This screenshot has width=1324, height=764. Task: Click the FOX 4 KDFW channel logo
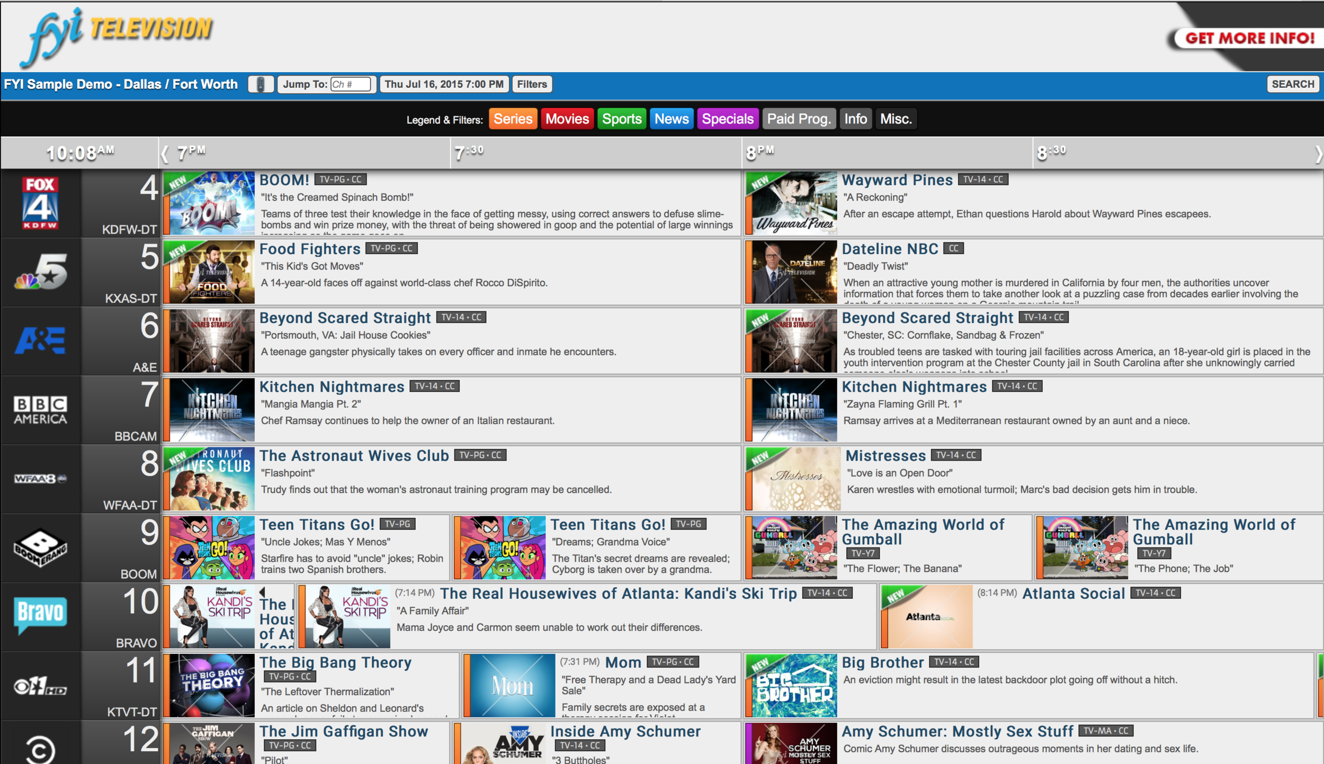(x=40, y=203)
